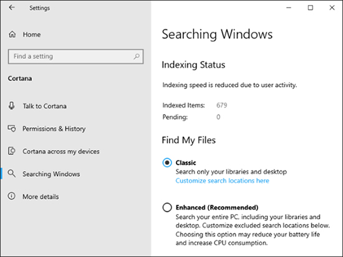Click the Searching Windows magnifier icon
The image size is (343, 257).
point(12,174)
